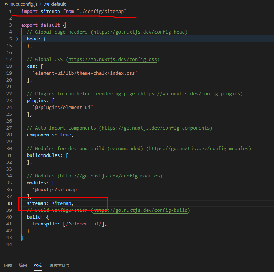Click 'element-ui/lib/theme-chalk/index.css' string

(x=85, y=73)
